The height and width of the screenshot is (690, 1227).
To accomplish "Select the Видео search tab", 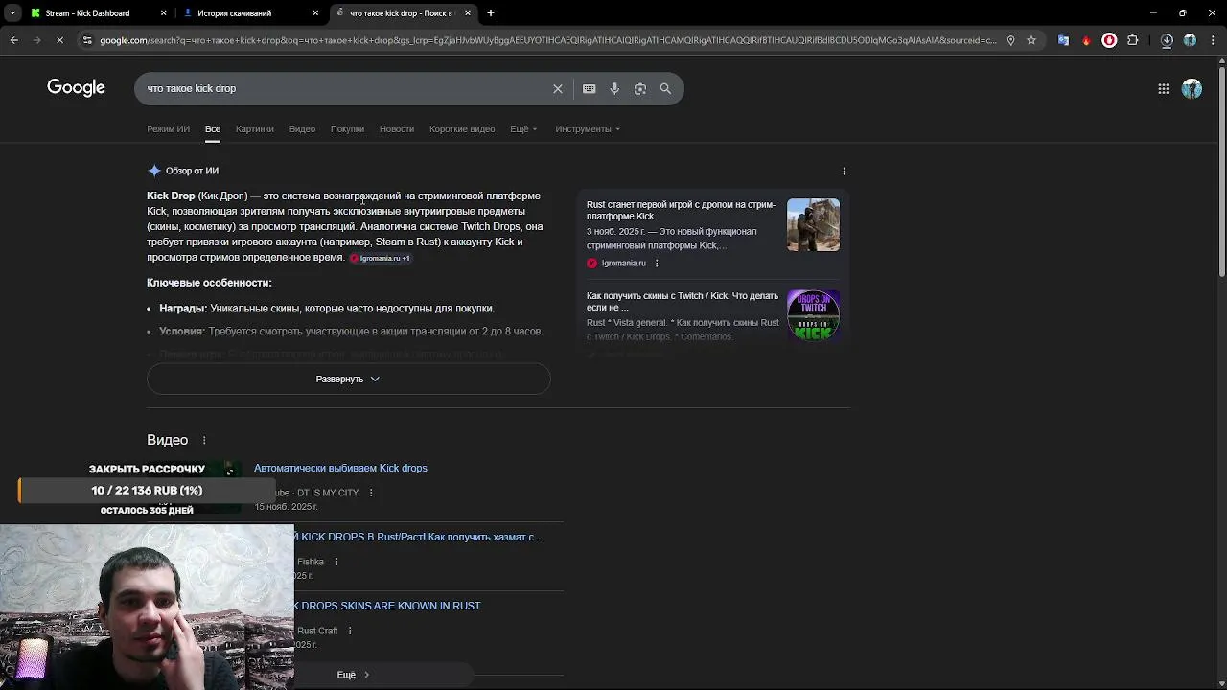I will coord(302,128).
